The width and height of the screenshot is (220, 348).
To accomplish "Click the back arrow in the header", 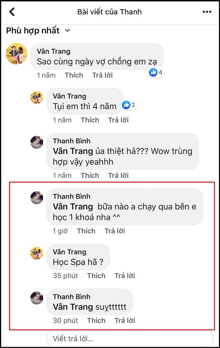I will [x=11, y=11].
